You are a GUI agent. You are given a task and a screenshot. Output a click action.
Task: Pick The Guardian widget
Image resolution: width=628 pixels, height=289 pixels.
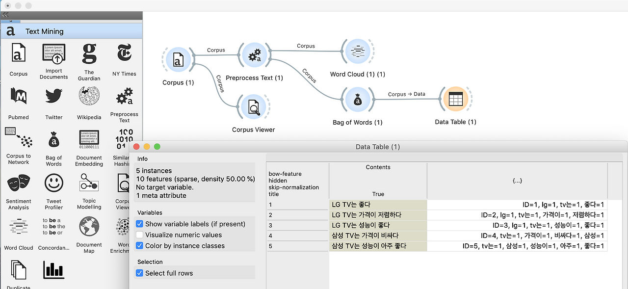tap(89, 61)
